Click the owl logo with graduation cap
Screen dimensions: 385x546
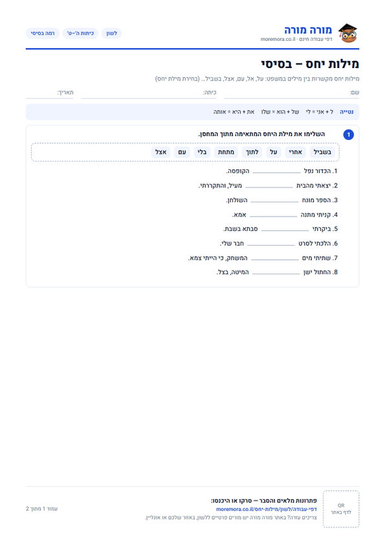[348, 33]
